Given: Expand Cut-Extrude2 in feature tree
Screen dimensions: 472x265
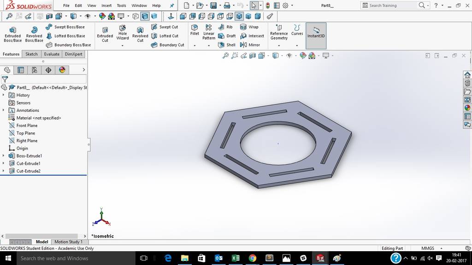Looking at the screenshot, I should pyautogui.click(x=3, y=171).
